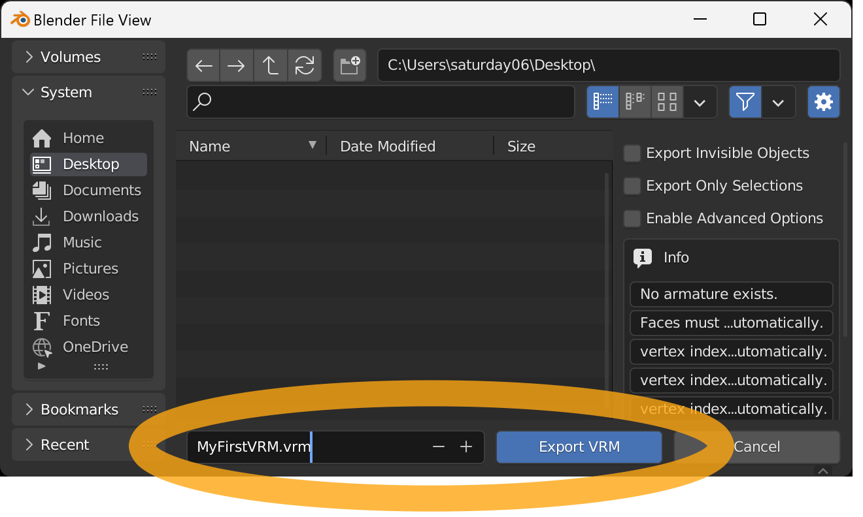
Task: Open display settings dropdown arrow
Action: coord(700,102)
